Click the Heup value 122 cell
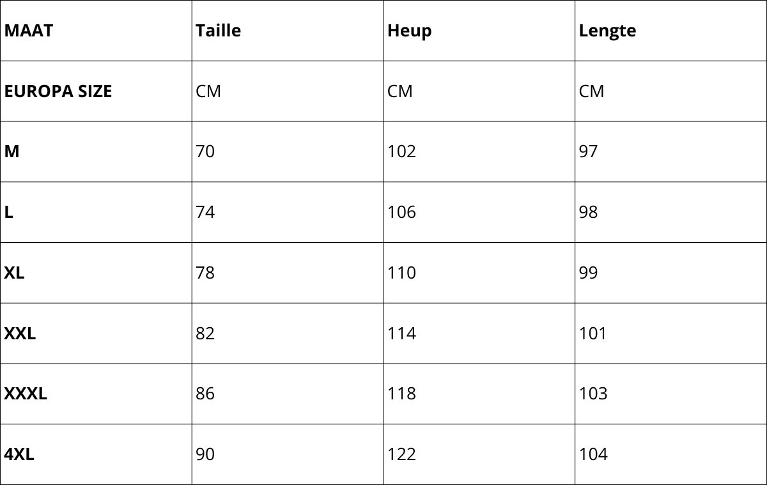This screenshot has height=485, width=767. 401,454
